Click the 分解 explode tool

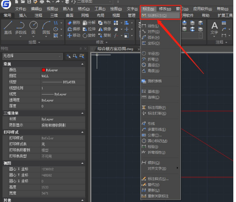tap(89, 23)
